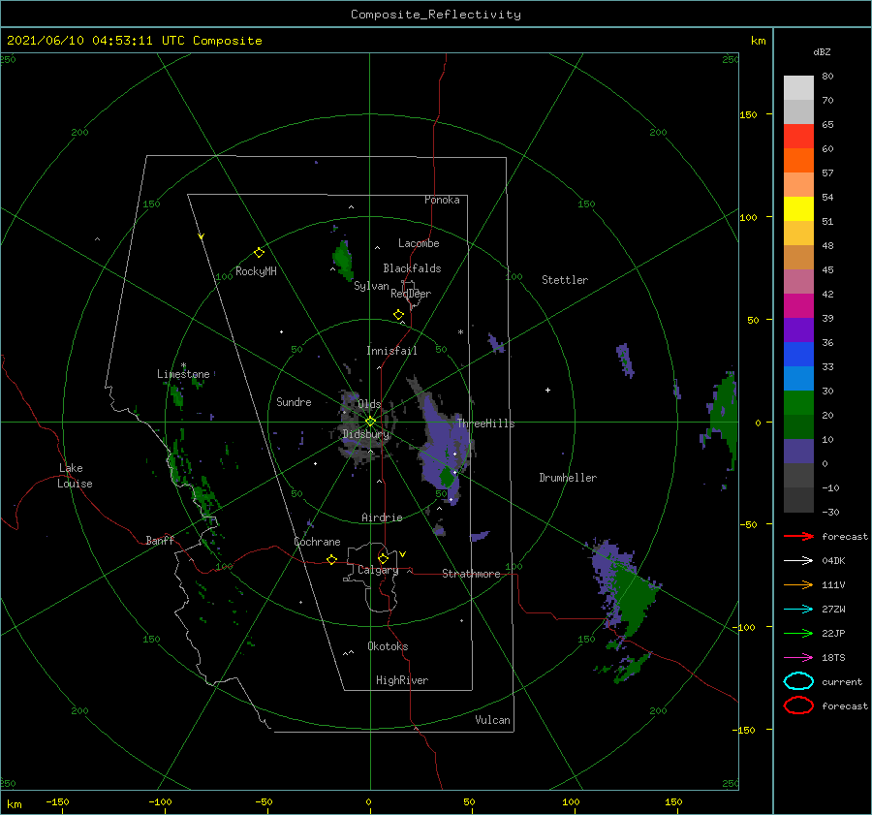This screenshot has width=872, height=815.
Task: Click the Didsbury city label
Action: (366, 434)
